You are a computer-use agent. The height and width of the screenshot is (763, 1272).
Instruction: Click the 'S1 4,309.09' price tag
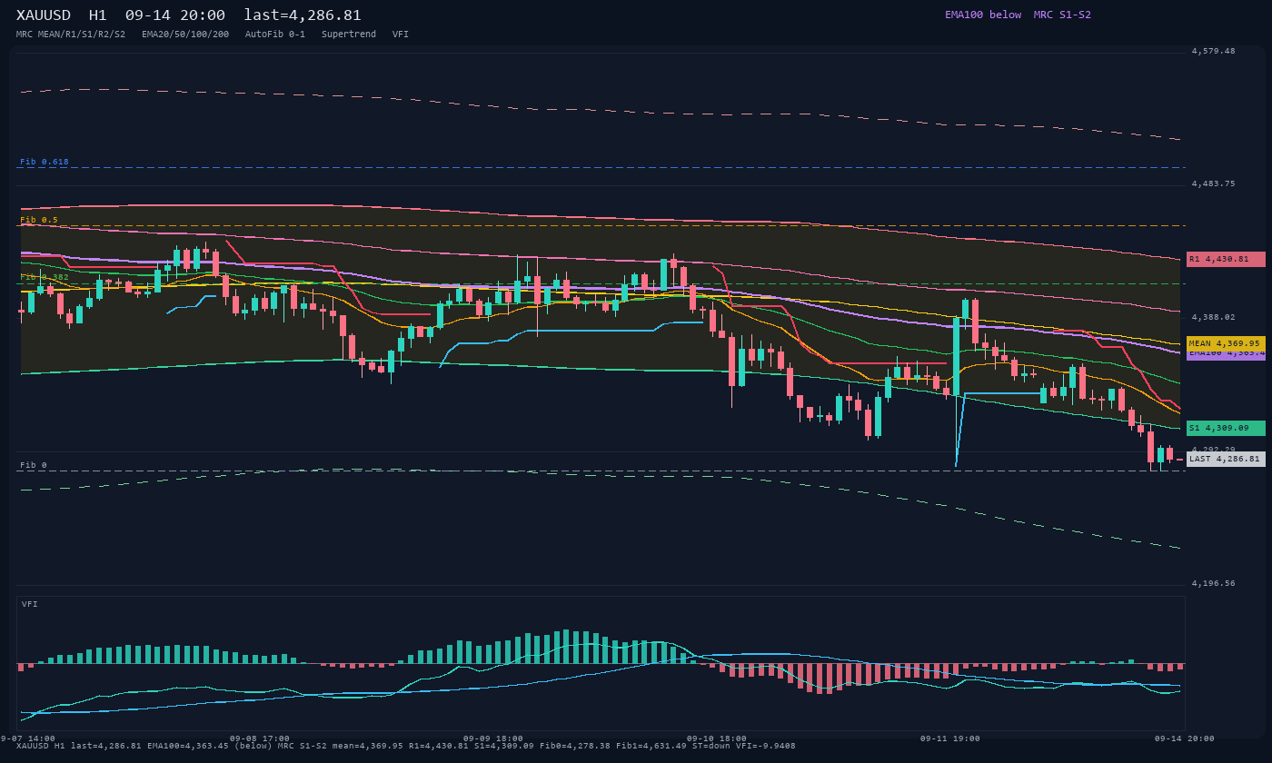pos(1226,428)
